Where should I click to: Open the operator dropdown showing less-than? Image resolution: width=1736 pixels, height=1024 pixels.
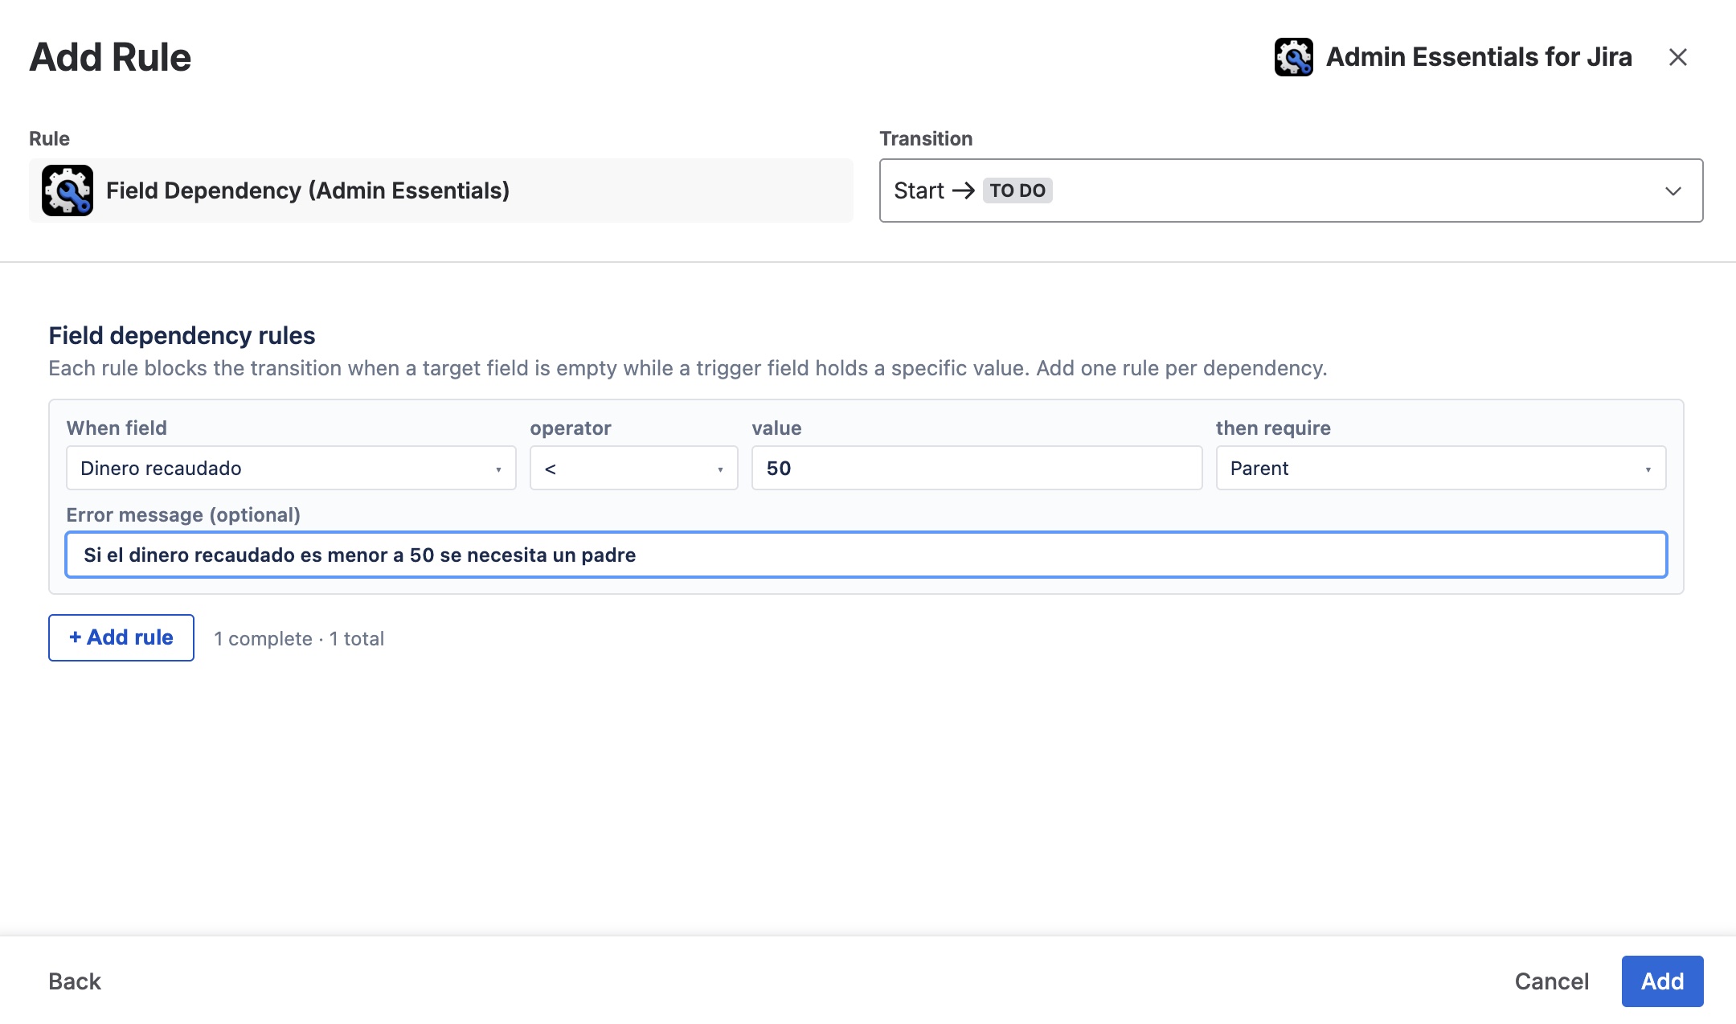click(x=633, y=468)
